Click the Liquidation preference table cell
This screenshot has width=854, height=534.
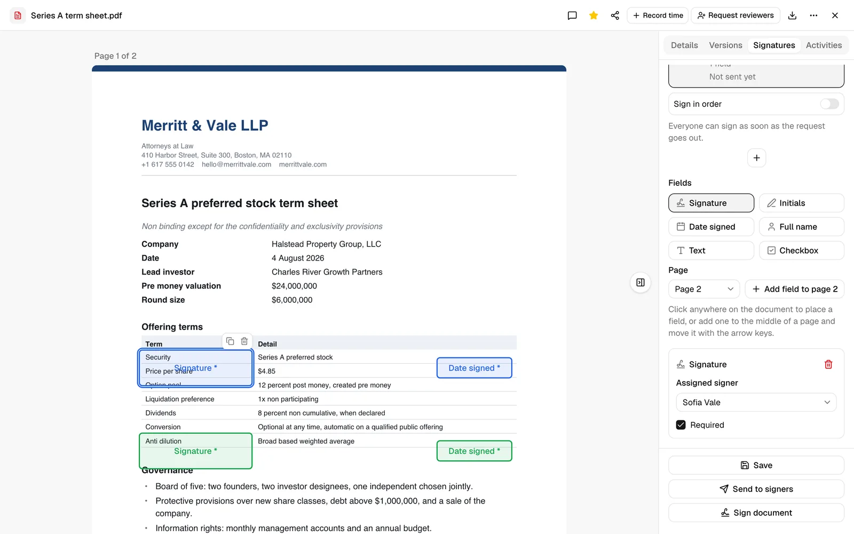click(x=180, y=399)
